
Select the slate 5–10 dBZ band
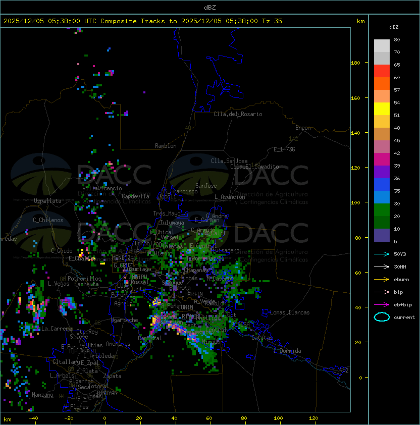382,235
